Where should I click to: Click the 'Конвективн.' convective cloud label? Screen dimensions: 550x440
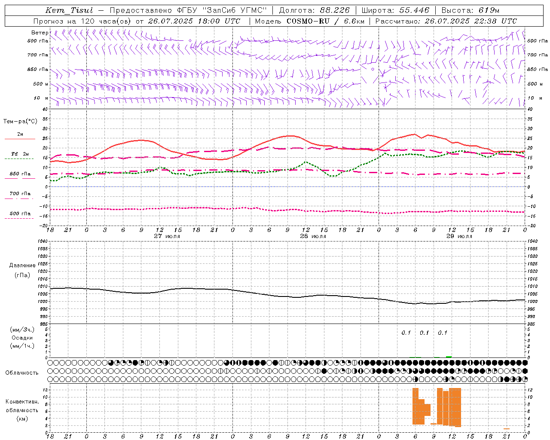pyautogui.click(x=22, y=402)
